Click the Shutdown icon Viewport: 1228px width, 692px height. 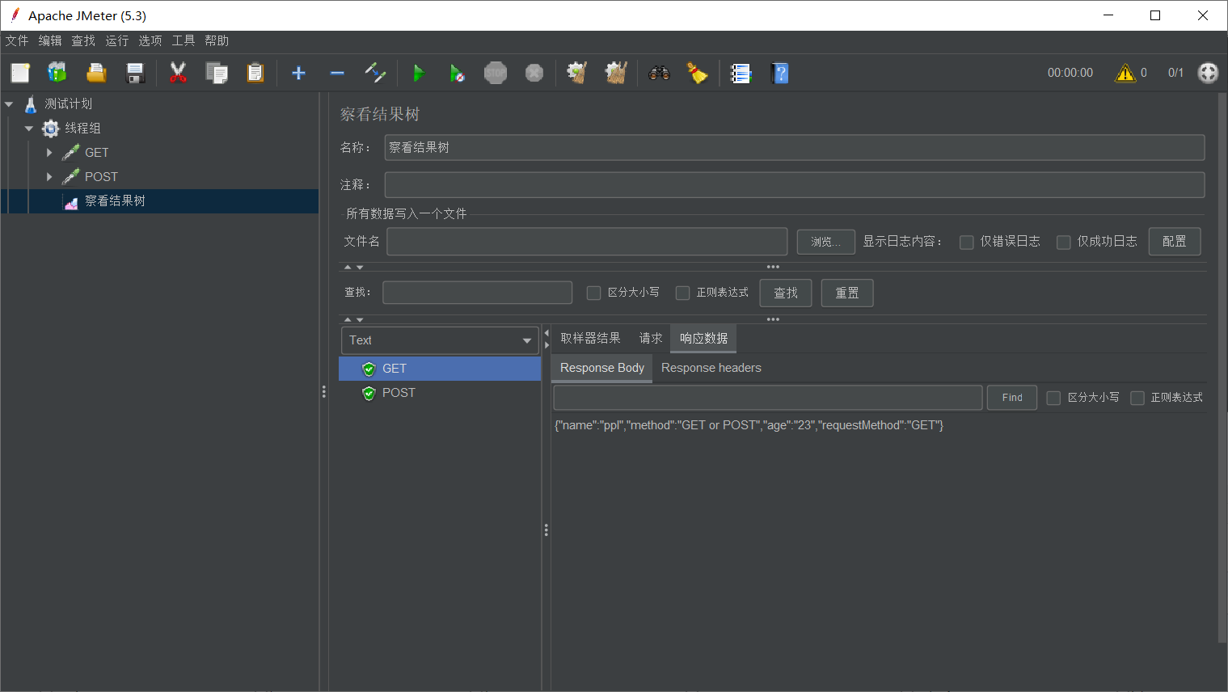pyautogui.click(x=534, y=73)
